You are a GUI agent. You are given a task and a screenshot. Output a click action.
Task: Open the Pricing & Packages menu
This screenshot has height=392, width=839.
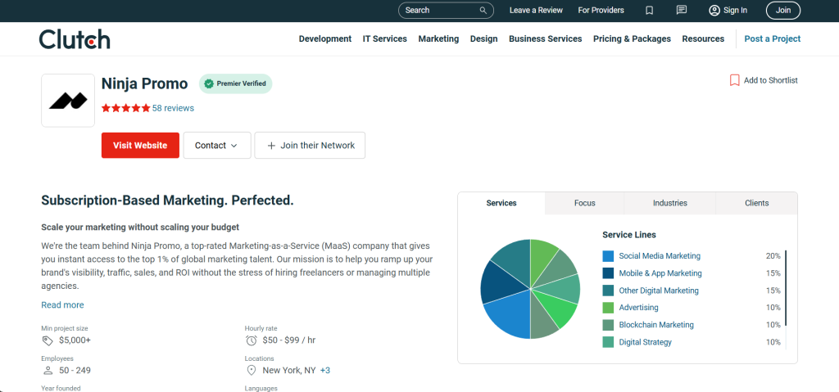click(632, 38)
